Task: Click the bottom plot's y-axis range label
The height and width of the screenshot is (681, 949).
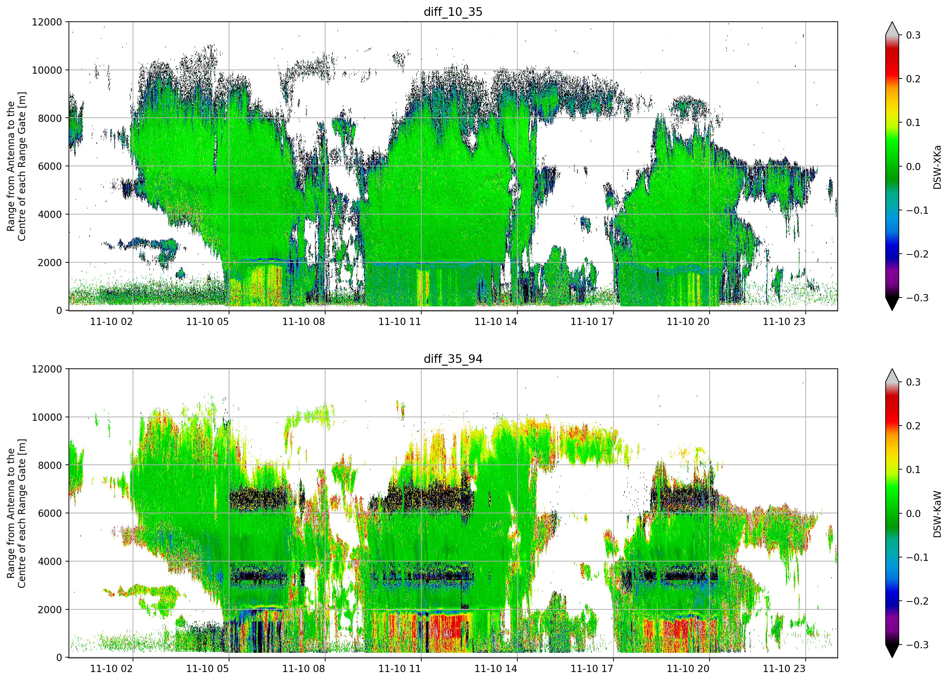Action: coord(16,513)
